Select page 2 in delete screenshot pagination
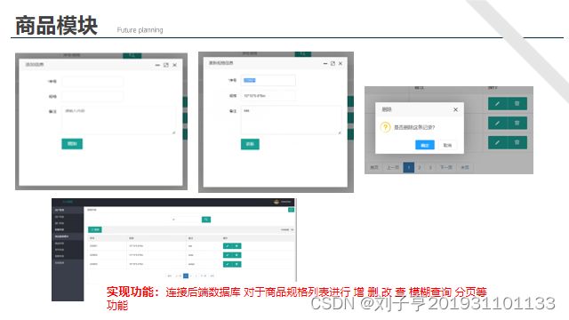This screenshot has height=320, width=569. pos(420,167)
